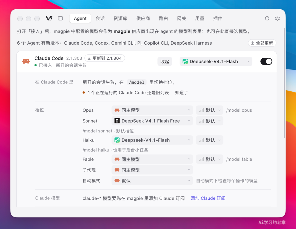296x229 pixels.
Task: Click the /model opus hint text
Action: pyautogui.click(x=239, y=110)
